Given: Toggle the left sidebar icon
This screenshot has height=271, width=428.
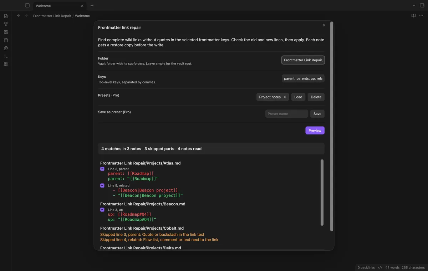Looking at the screenshot, I should (x=27, y=5).
